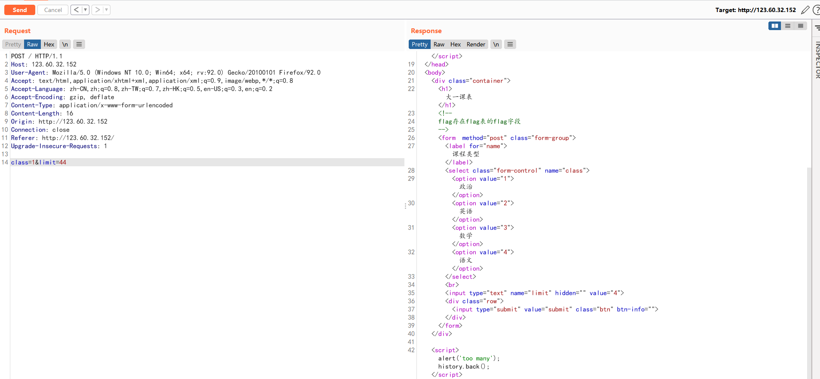Open forward history dropdown arrow
Viewport: 820px width, 379px height.
(107, 10)
